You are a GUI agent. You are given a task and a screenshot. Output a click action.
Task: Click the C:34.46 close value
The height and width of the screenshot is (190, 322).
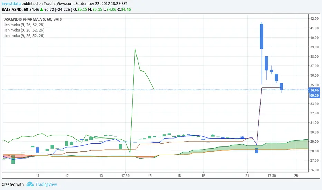pyautogui.click(x=124, y=9)
